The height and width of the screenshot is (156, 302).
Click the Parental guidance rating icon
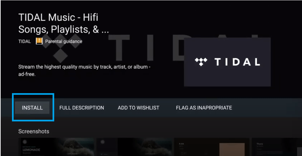click(39, 41)
